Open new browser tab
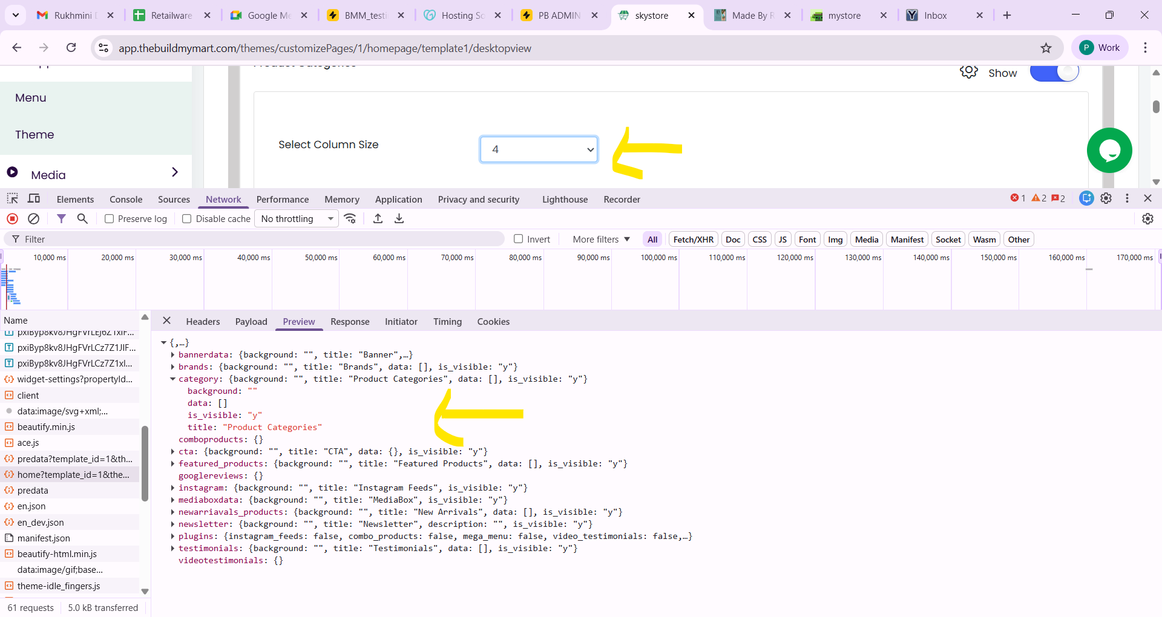Image resolution: width=1162 pixels, height=617 pixels. click(1007, 15)
